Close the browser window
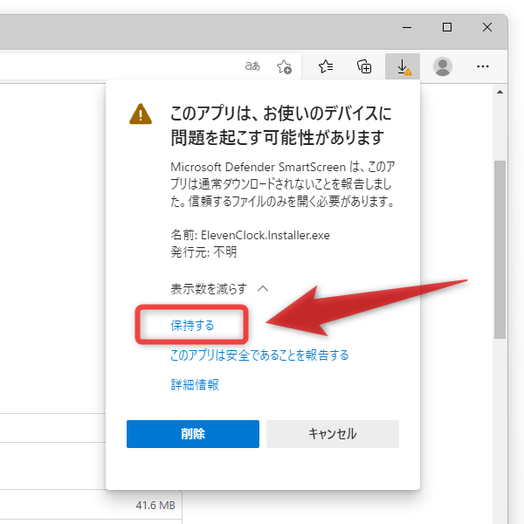 click(487, 27)
